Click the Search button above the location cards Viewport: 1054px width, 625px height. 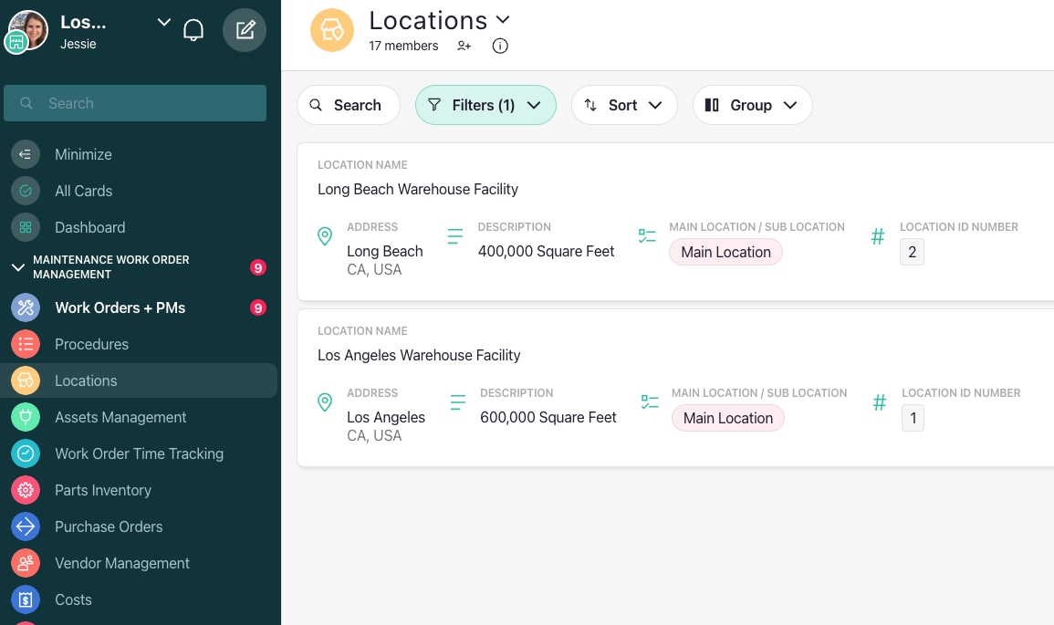348,105
